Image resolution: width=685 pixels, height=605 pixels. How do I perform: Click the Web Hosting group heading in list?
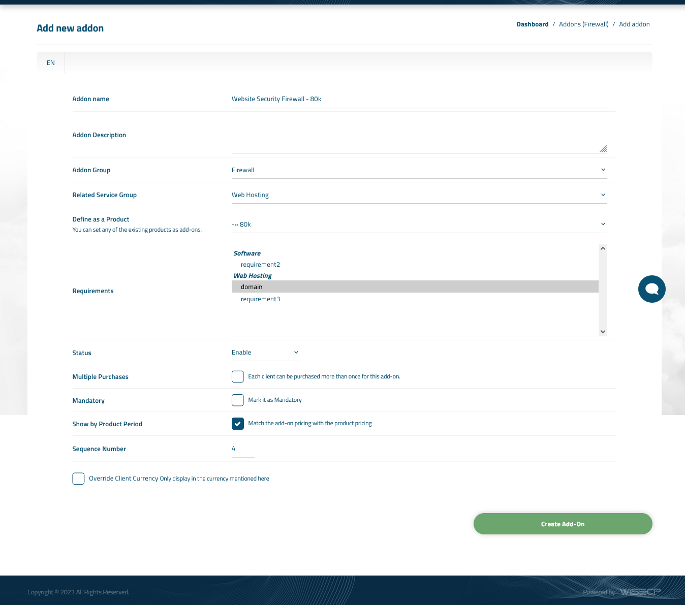(x=253, y=276)
